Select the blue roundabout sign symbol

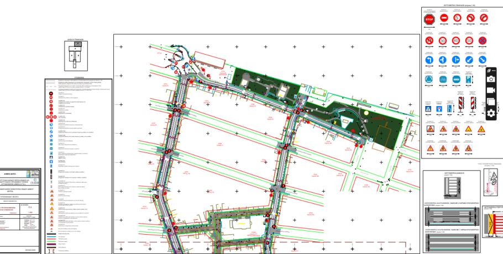[x=429, y=80]
